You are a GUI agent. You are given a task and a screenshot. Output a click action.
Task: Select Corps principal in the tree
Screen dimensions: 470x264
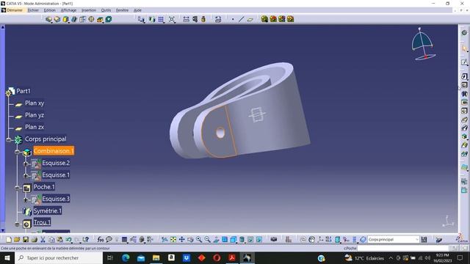(x=46, y=139)
